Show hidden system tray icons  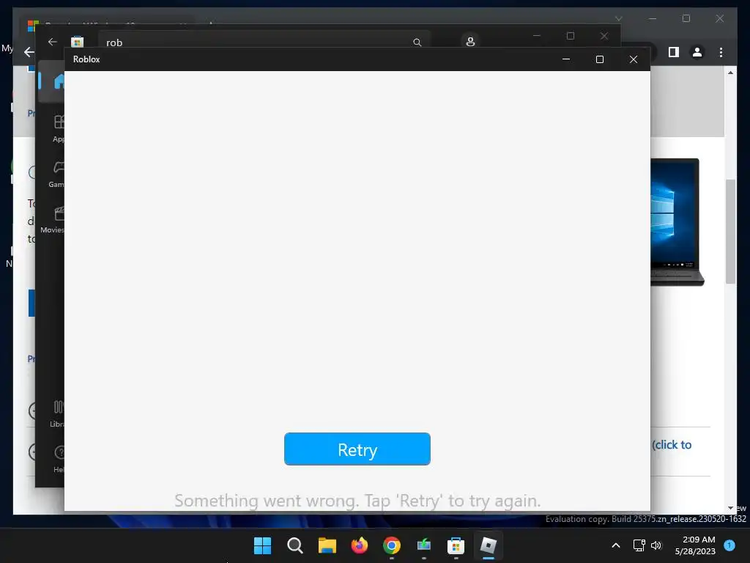pos(616,545)
